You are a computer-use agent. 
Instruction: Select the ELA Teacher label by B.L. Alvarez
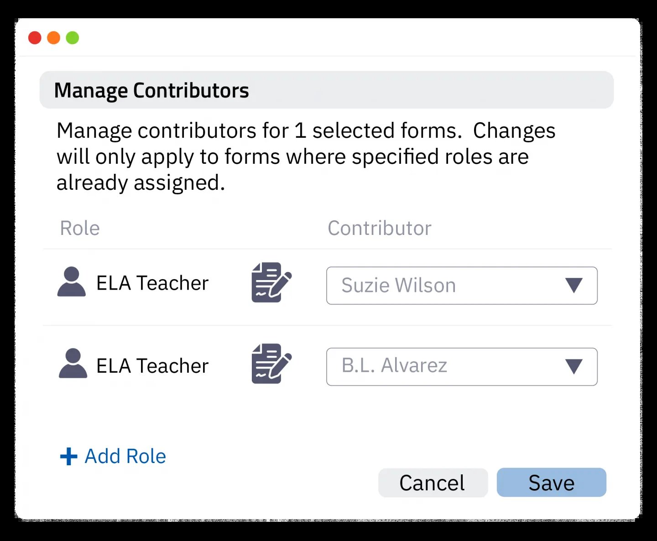(x=152, y=366)
